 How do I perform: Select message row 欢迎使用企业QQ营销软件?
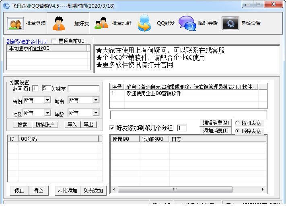point(188,93)
